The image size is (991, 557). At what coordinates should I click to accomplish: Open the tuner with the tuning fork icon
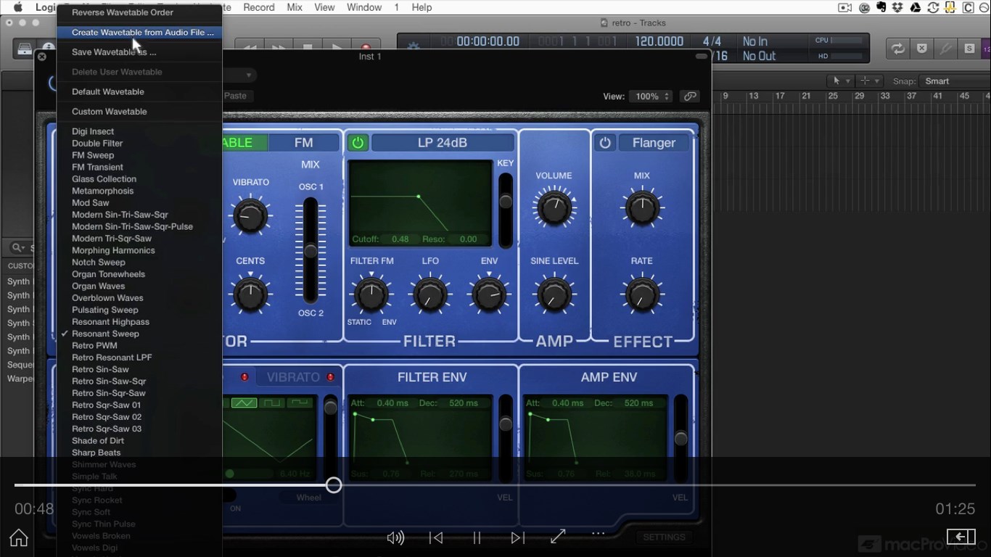point(945,48)
